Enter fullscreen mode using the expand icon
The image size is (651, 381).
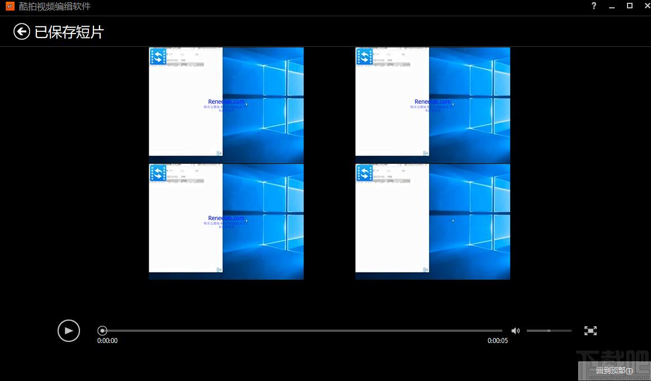590,331
